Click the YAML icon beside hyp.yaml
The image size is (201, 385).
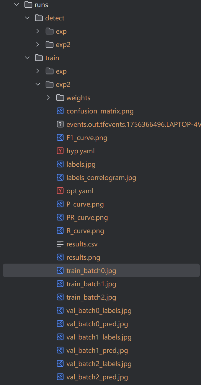click(60, 151)
